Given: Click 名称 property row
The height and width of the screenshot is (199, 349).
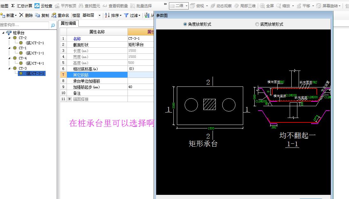Looking at the screenshot, I should click(x=97, y=39).
